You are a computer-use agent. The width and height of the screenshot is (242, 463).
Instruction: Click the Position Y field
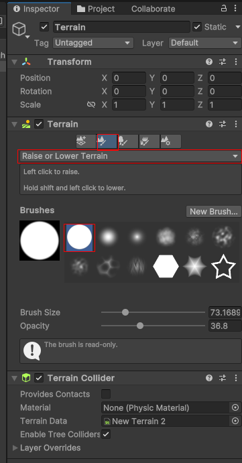(177, 78)
